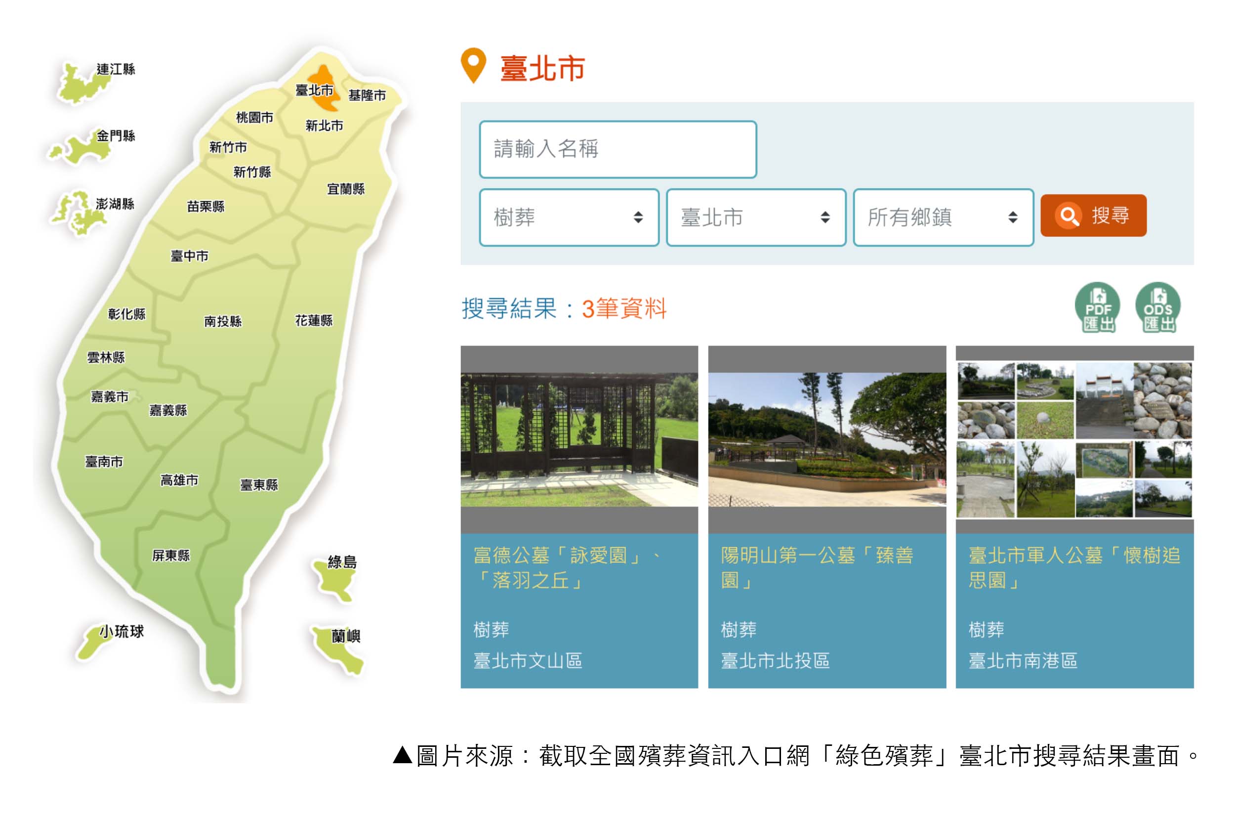Screen dimensions: 1235x824
Task: Open the 陽明山第一公墓「臻善園」result link
Action: (817, 568)
